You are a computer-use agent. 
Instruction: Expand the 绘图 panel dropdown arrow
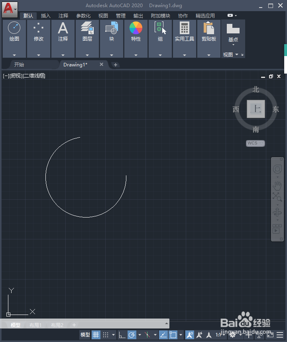(14, 55)
